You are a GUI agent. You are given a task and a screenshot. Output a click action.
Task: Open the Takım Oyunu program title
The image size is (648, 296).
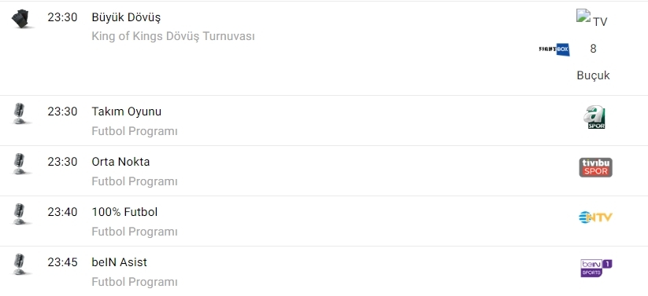(127, 111)
